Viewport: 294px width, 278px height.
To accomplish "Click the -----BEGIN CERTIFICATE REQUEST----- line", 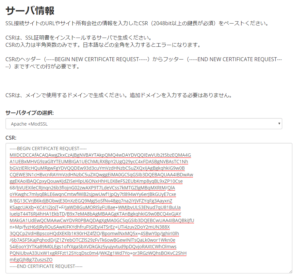I will tap(48, 149).
